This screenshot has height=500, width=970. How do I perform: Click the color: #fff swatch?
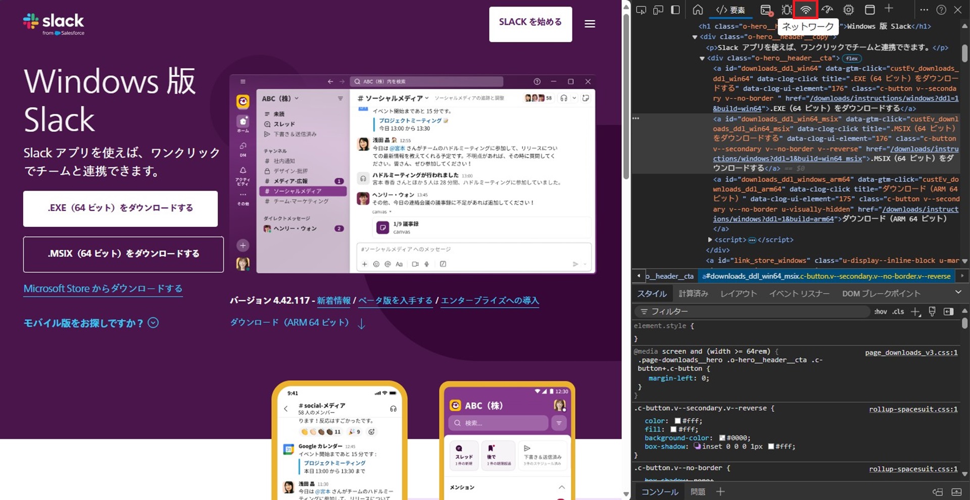[677, 421]
